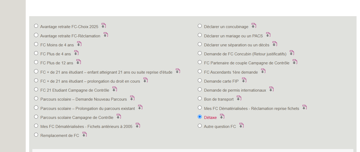Choose Parcours scolaire – Demande Nouveau Parcours option

pyautogui.click(x=36, y=99)
